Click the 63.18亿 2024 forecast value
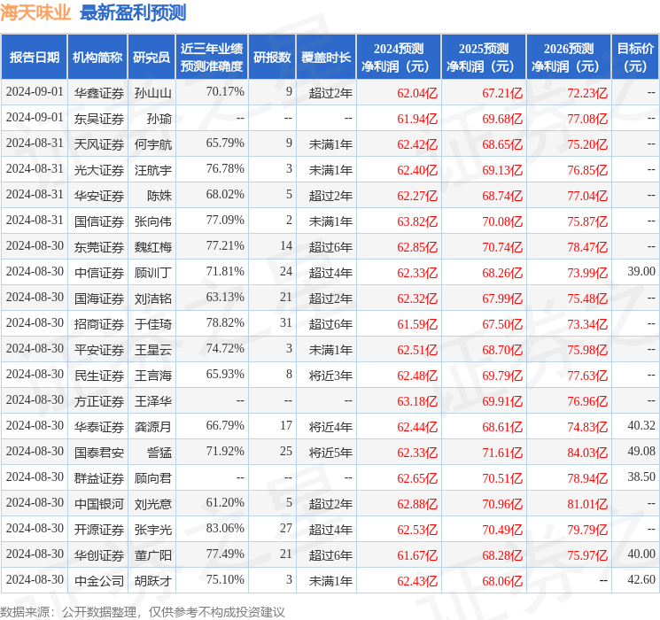Image resolution: width=660 pixels, height=620 pixels. (417, 401)
